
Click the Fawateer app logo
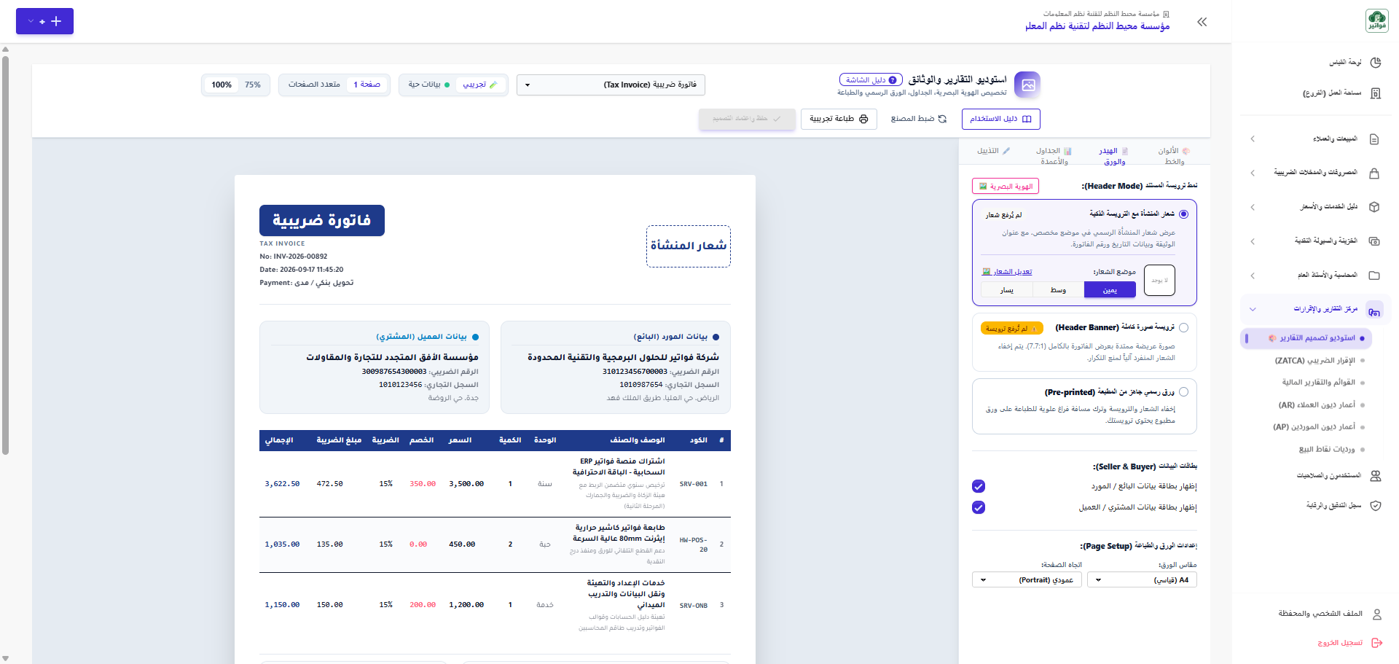[x=1377, y=20]
